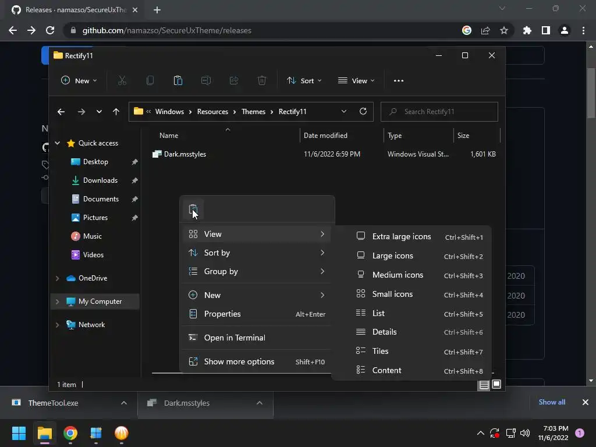
Task: Expand the Network tree node
Action: click(x=58, y=325)
